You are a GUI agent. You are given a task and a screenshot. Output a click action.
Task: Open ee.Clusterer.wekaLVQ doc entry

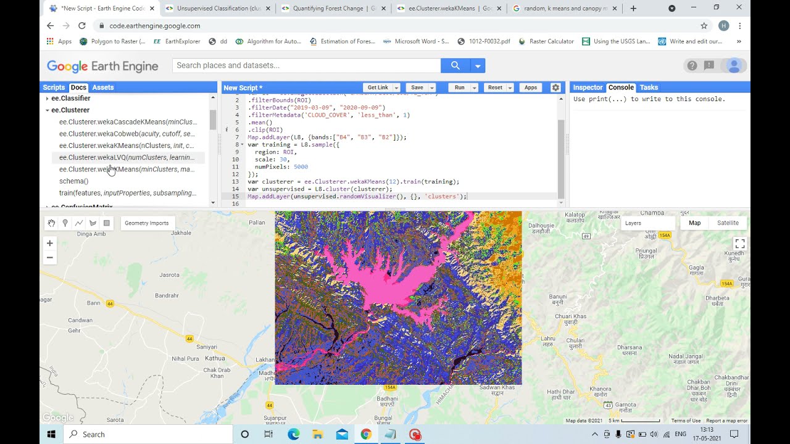click(x=127, y=157)
